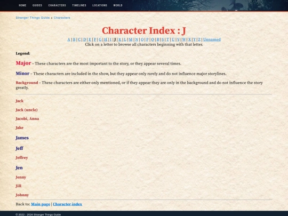Open the Johnny character page

[22, 195]
